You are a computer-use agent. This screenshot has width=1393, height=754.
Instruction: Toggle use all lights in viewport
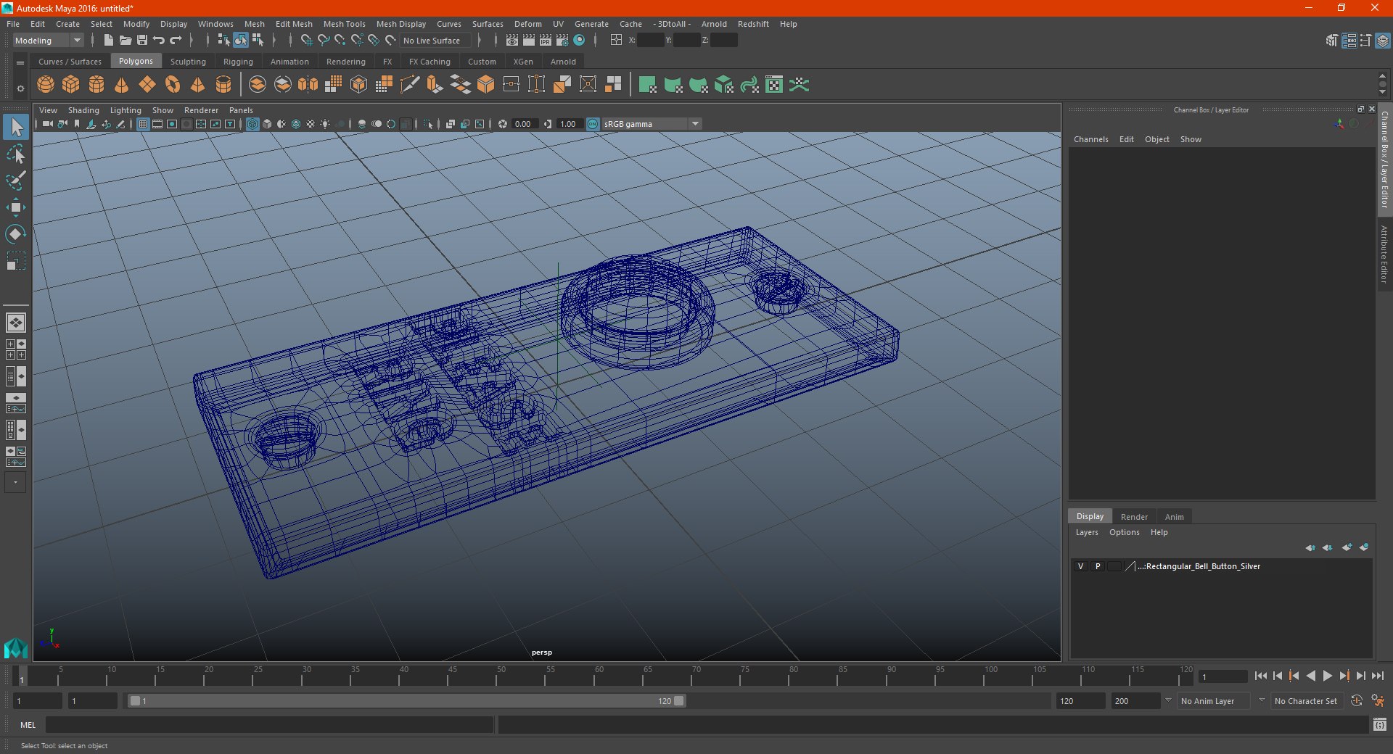(x=325, y=124)
